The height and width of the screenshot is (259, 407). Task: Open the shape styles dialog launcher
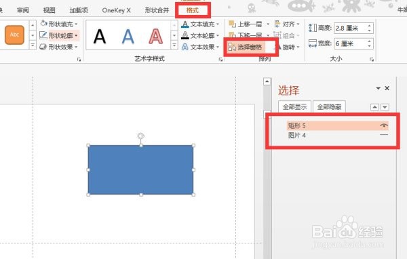click(x=79, y=60)
